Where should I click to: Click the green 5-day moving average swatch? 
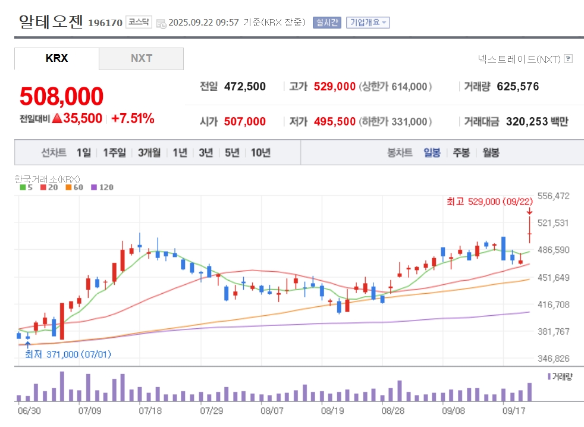[x=22, y=187]
